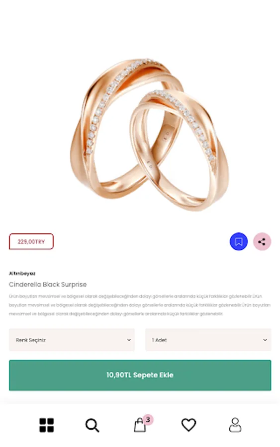This screenshot has width=280, height=447.
Task: Tap the cart badge showing 3
Action: point(148,420)
